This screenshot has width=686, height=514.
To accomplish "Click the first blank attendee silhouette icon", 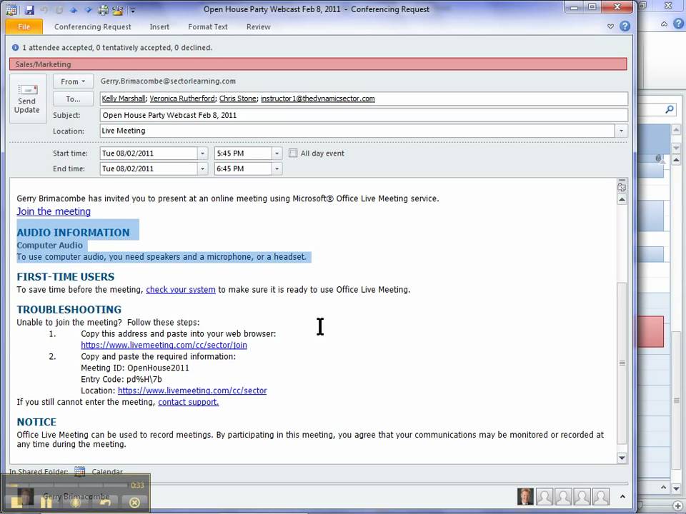I will tap(545, 497).
